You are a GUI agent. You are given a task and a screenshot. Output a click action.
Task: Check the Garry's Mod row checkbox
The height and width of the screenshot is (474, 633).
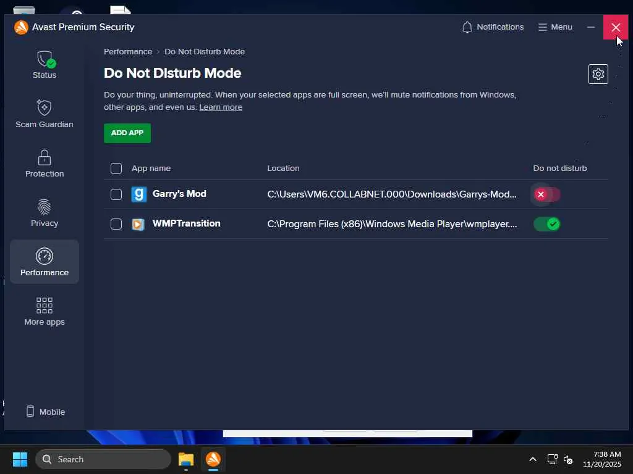(116, 194)
